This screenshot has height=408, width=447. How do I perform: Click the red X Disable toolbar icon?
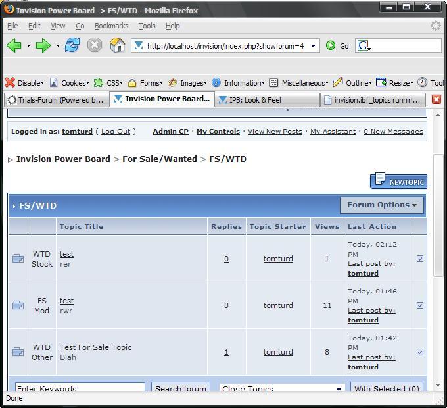[x=10, y=82]
